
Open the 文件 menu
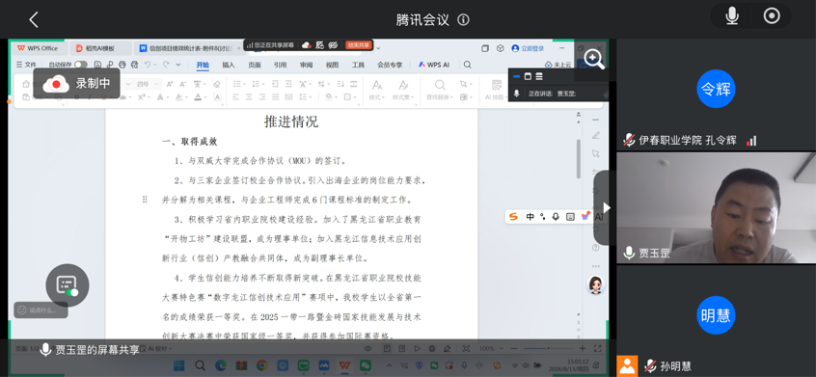coord(27,65)
